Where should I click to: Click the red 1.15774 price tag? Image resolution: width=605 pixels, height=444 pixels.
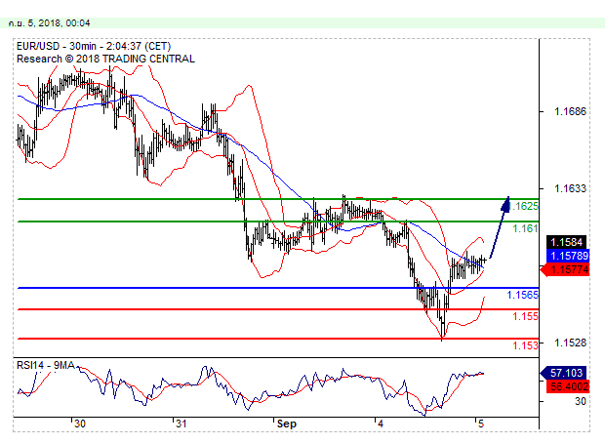(x=565, y=269)
